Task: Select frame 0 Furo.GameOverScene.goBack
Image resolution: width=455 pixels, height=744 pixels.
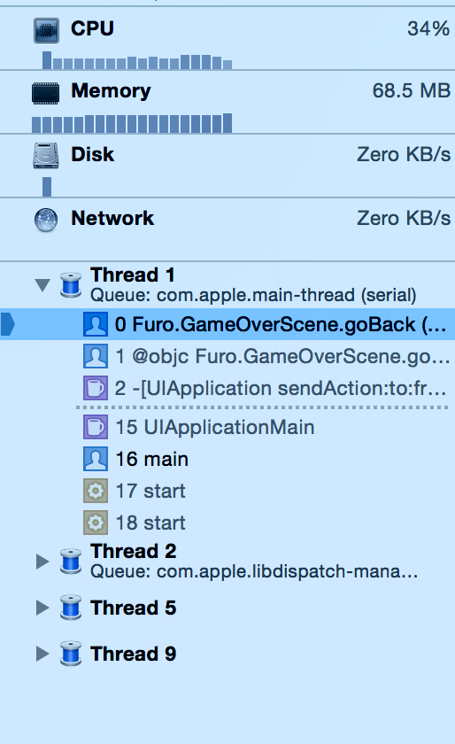Action: point(227,324)
